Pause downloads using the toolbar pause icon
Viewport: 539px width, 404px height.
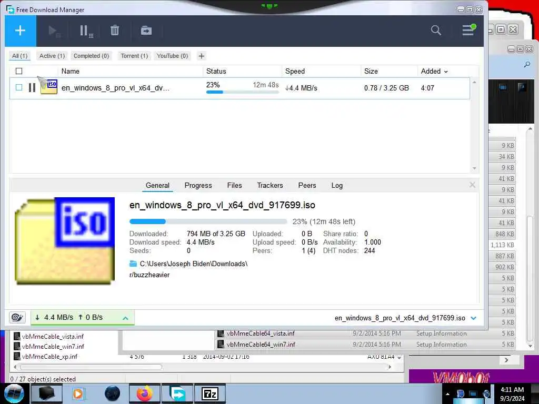(86, 31)
